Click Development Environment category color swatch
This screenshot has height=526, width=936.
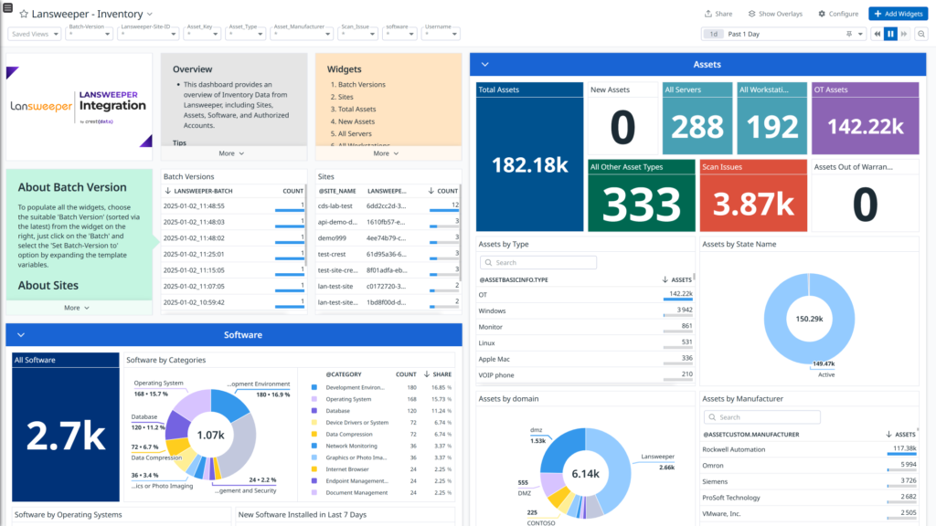[314, 387]
